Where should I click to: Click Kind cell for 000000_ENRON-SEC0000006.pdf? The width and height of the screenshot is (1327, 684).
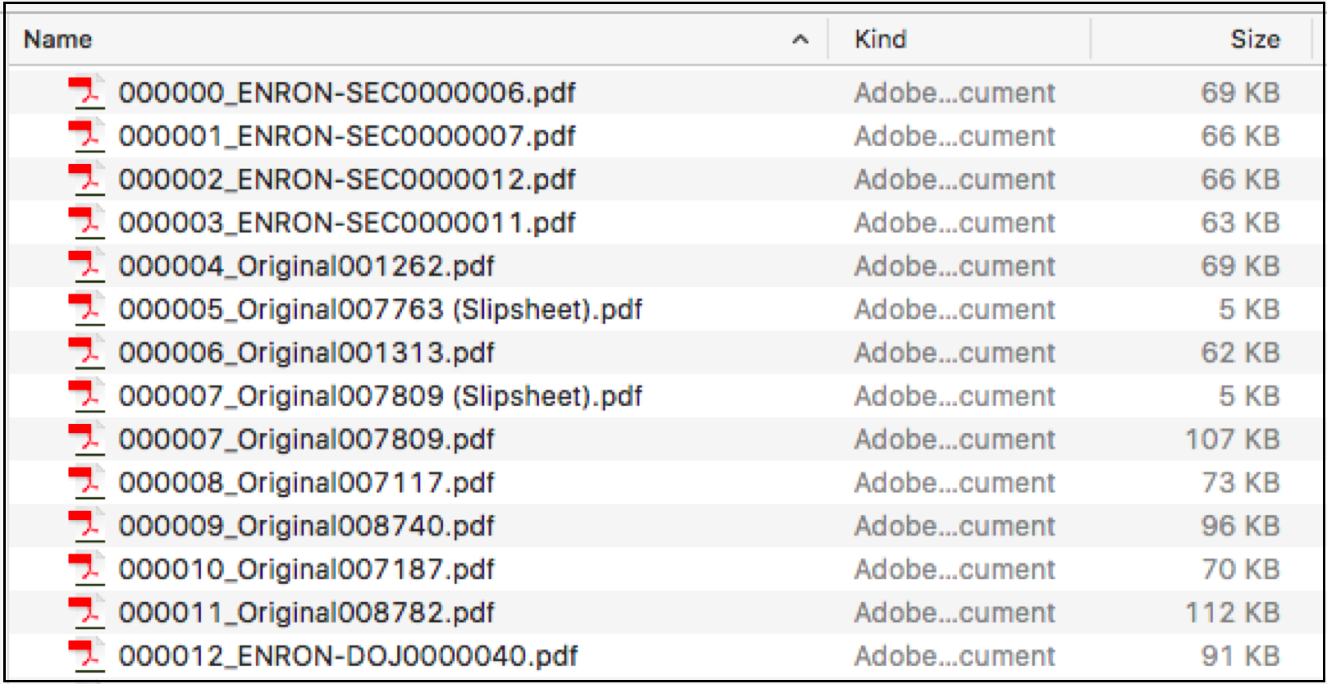click(x=954, y=93)
